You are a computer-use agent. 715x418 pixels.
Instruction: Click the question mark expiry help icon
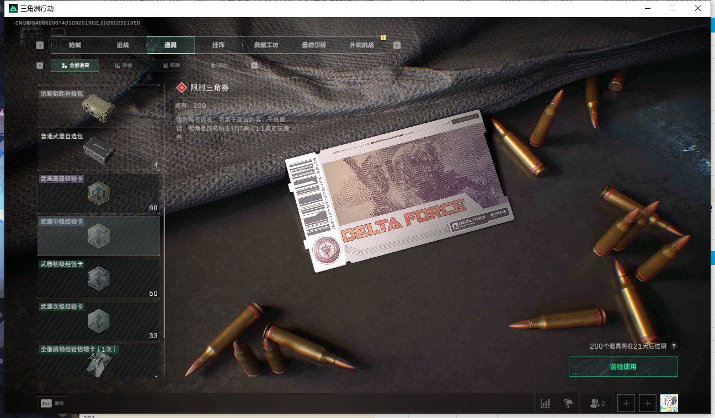pos(674,346)
